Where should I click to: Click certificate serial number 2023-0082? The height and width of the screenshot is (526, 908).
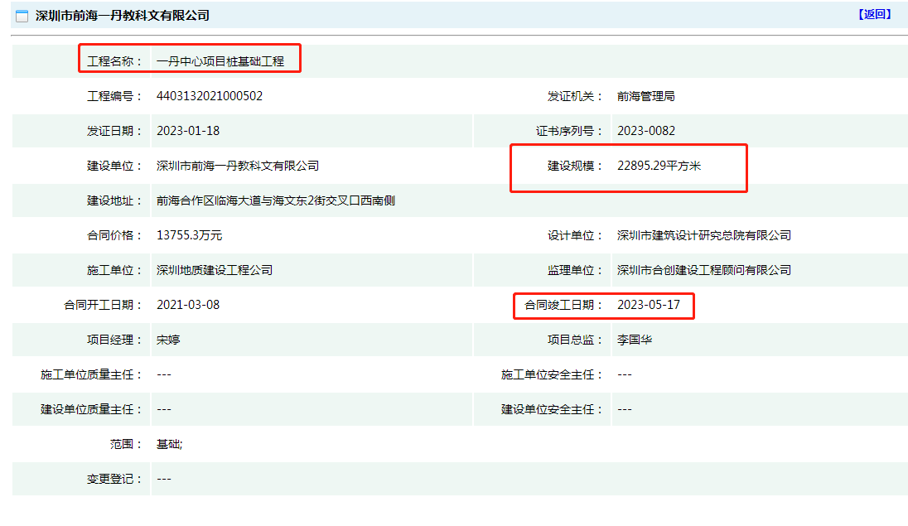(646, 131)
